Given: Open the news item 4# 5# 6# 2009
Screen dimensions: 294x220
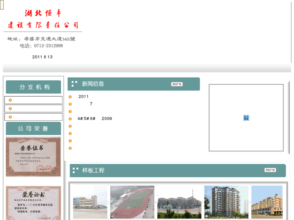Looking at the screenshot, I should [x=95, y=119].
